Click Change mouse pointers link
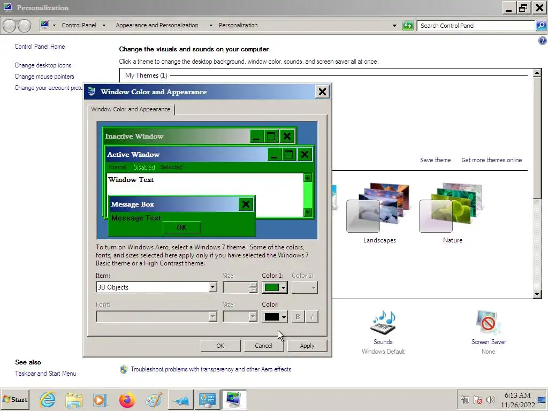 point(44,77)
